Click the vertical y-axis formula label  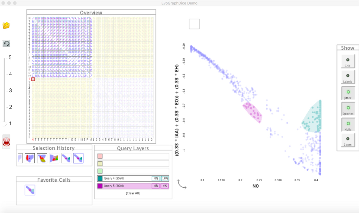click(177, 111)
